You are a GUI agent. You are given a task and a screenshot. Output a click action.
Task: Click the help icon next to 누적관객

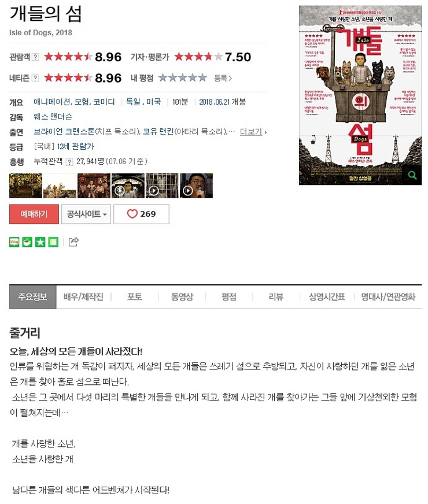(69, 162)
